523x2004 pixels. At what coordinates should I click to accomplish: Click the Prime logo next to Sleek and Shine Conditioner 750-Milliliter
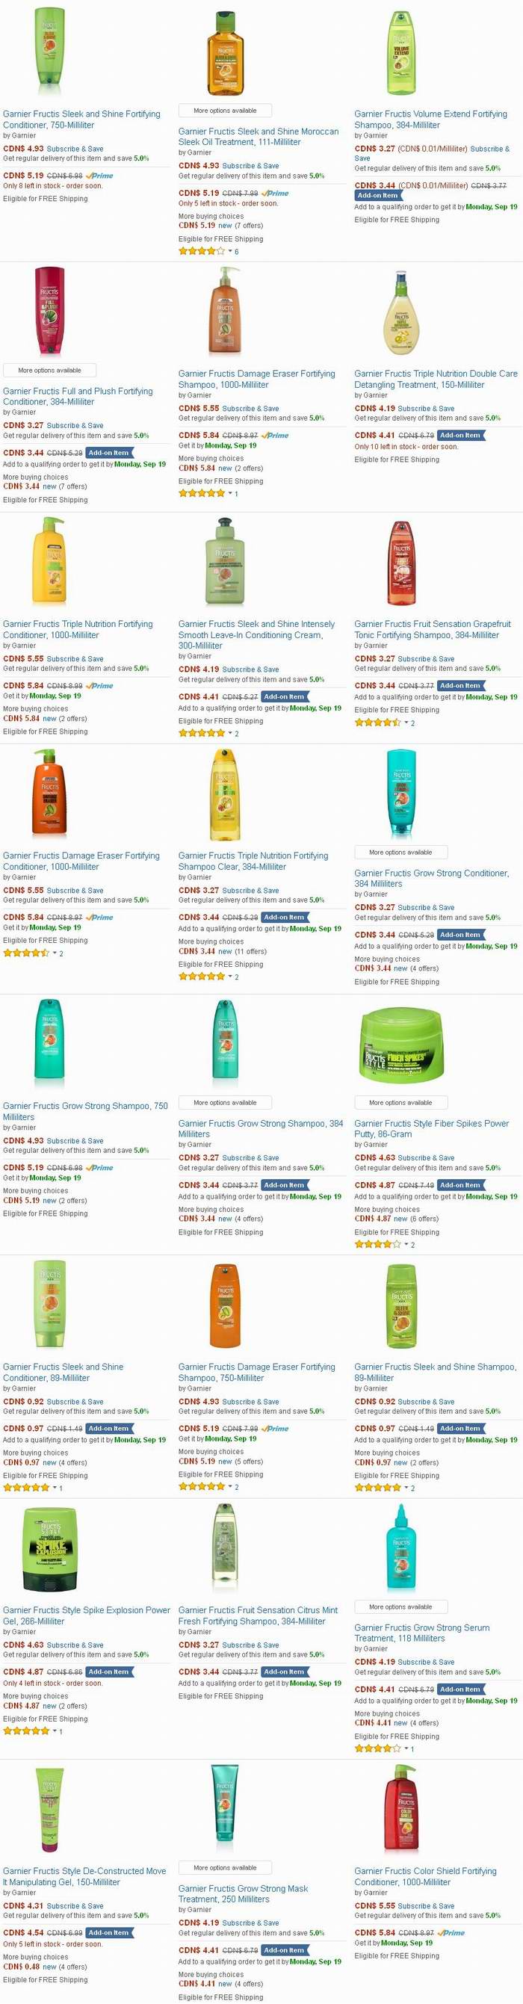point(99,176)
